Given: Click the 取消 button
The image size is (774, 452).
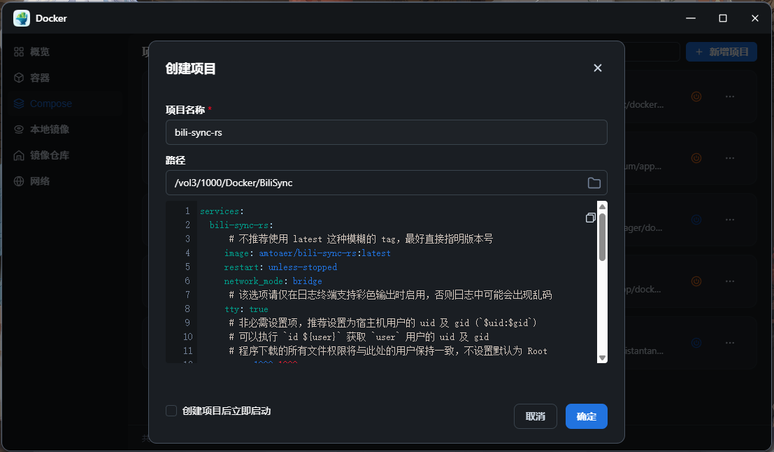Looking at the screenshot, I should click(x=536, y=416).
